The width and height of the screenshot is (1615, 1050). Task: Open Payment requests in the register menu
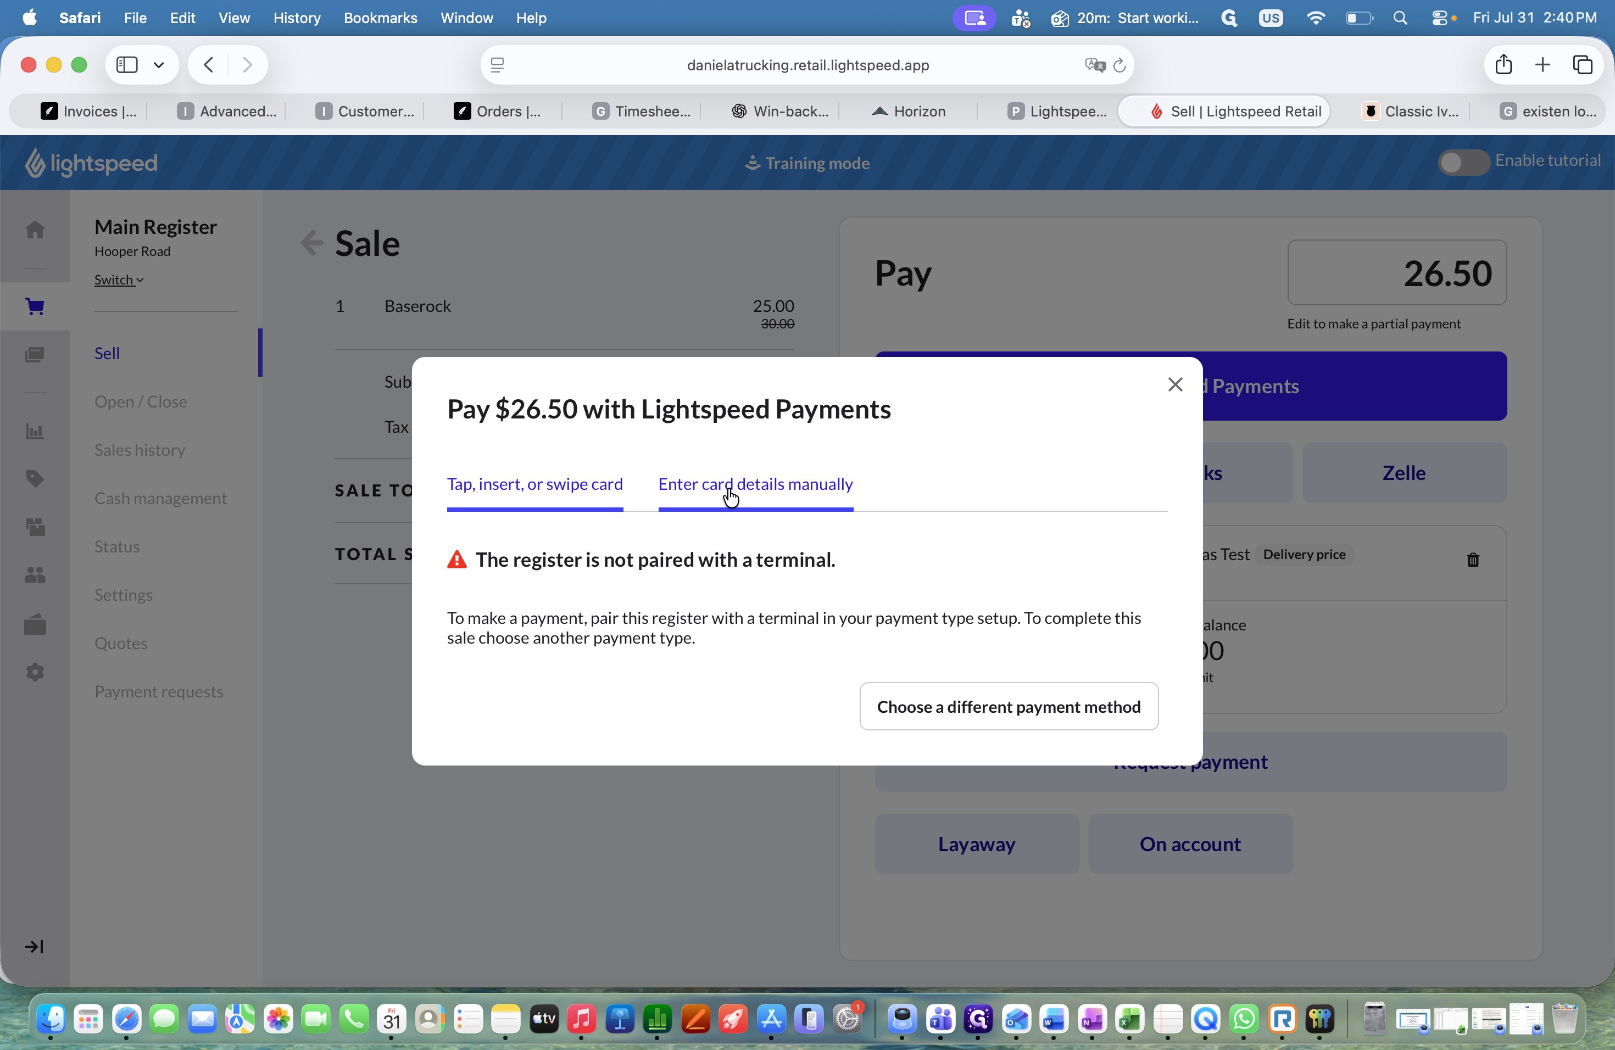point(159,691)
